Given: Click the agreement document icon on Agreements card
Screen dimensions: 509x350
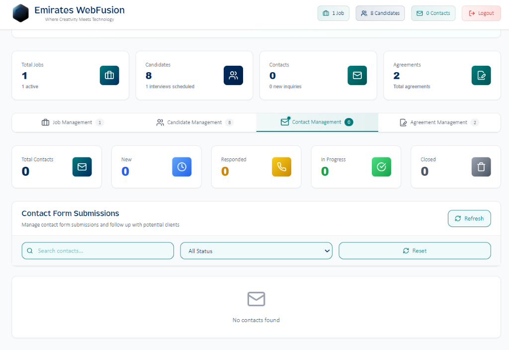Looking at the screenshot, I should click(481, 75).
